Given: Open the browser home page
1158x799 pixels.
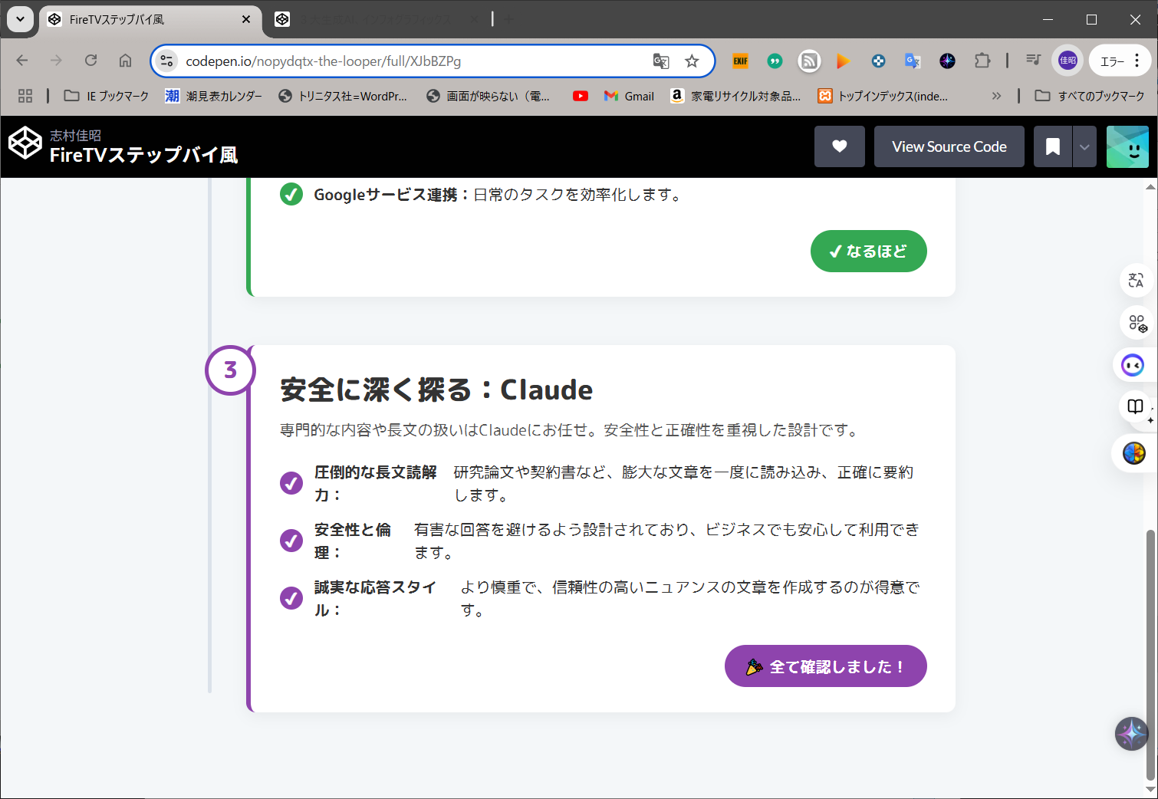Looking at the screenshot, I should 125,61.
